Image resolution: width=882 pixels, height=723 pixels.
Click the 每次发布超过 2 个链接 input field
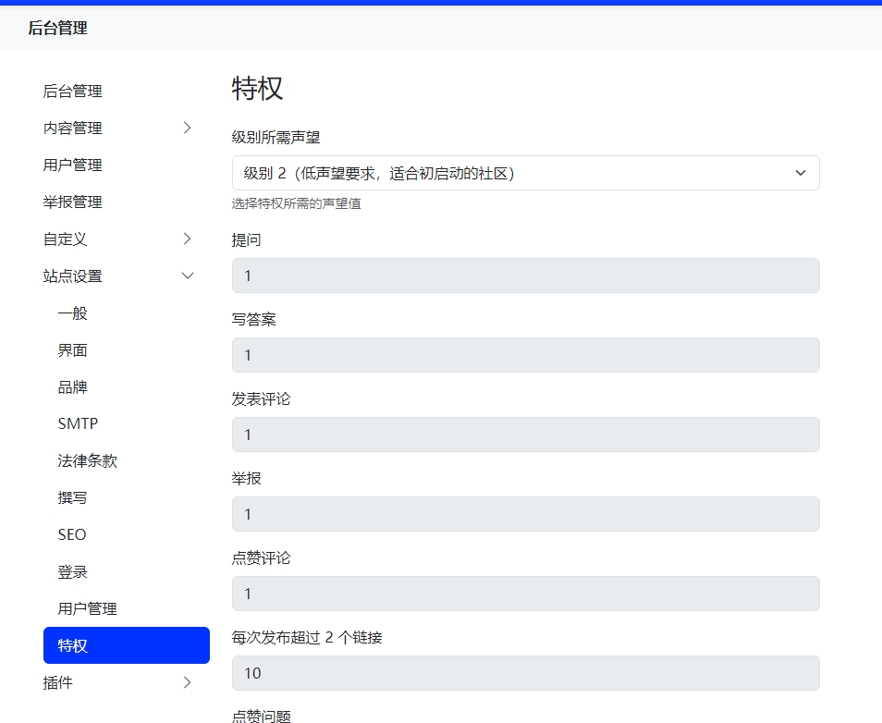click(x=525, y=673)
